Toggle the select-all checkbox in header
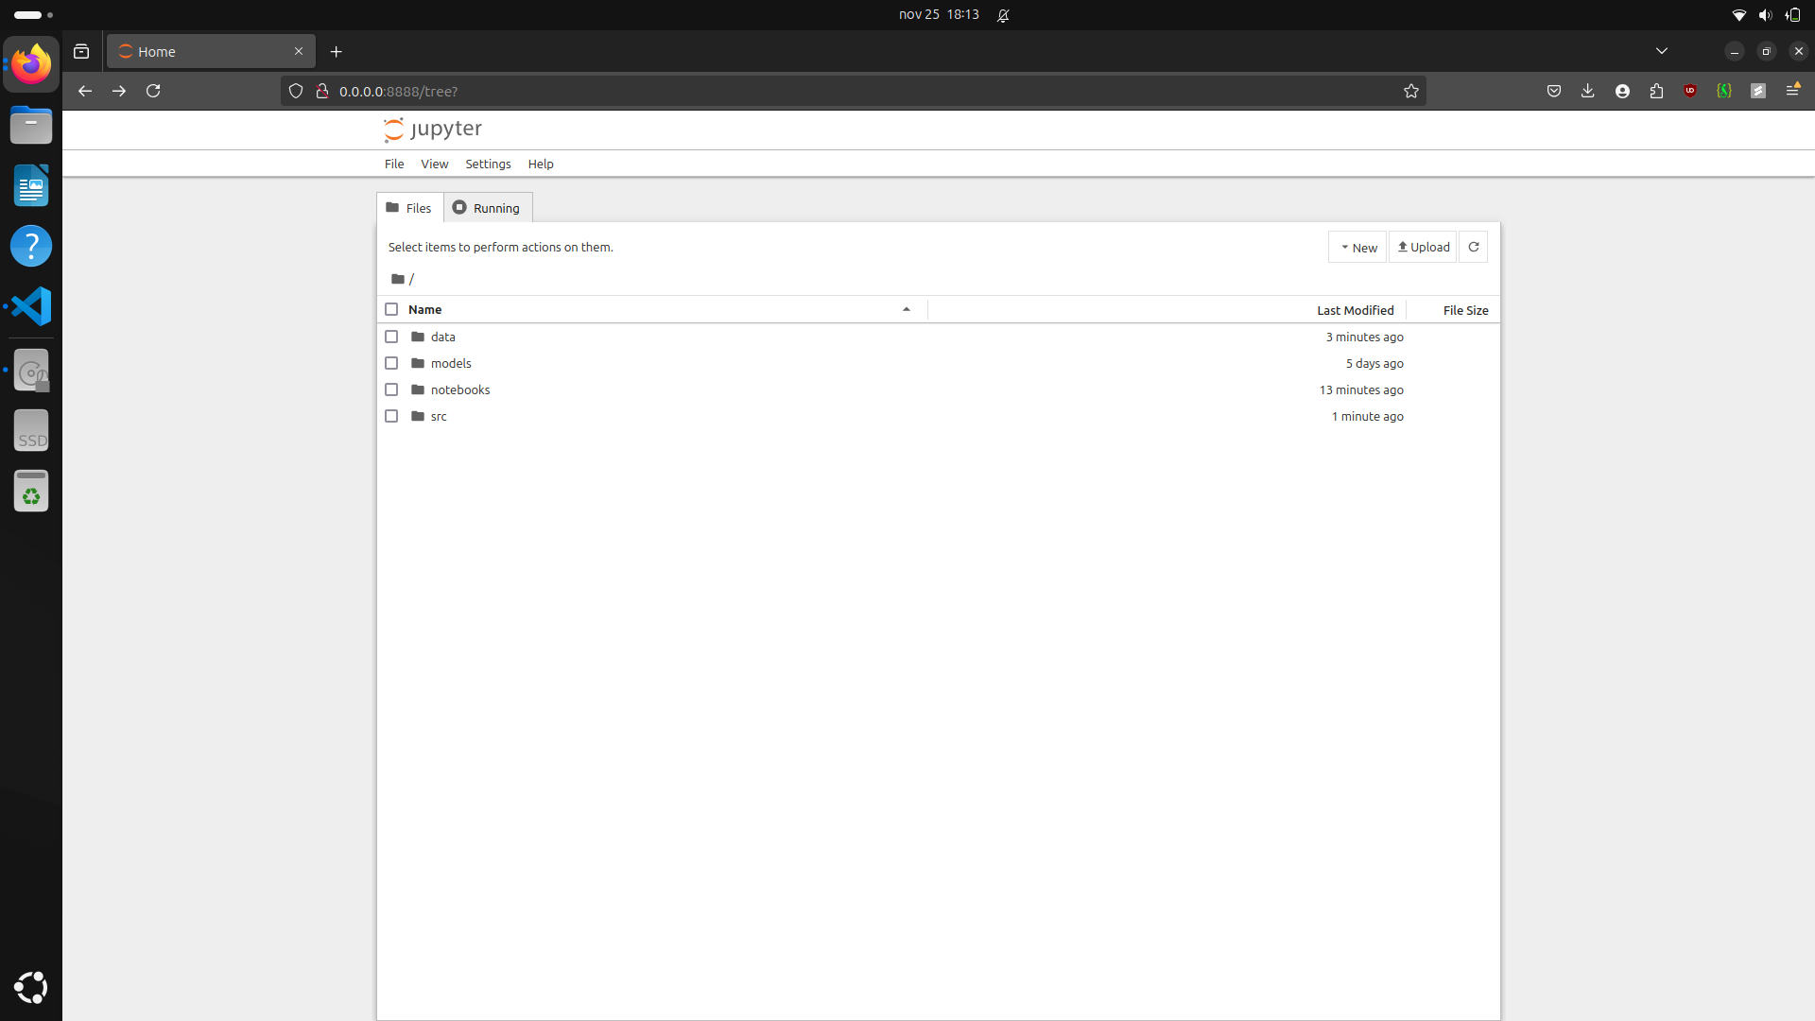Viewport: 1815px width, 1021px height. pyautogui.click(x=391, y=309)
